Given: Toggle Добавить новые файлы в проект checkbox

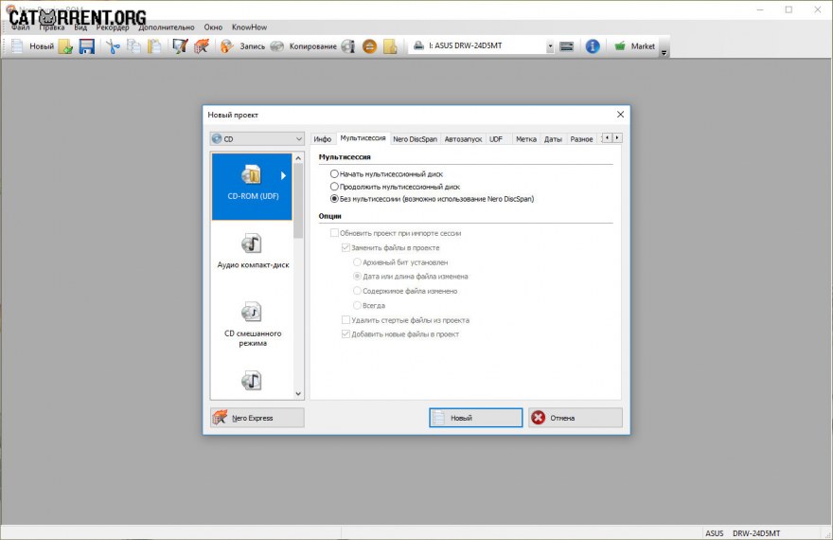Looking at the screenshot, I should coord(346,333).
